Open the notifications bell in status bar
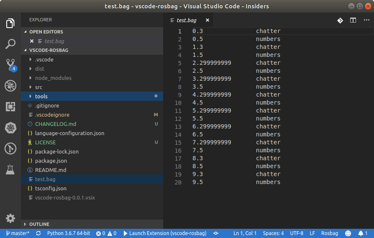Image resolution: width=374 pixels, height=238 pixels. [x=363, y=233]
